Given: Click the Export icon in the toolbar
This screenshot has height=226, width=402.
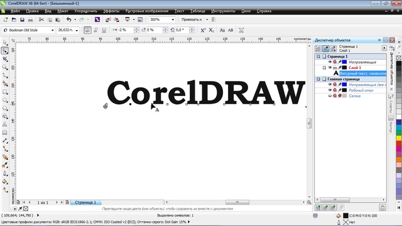Looking at the screenshot, I should (x=116, y=19).
